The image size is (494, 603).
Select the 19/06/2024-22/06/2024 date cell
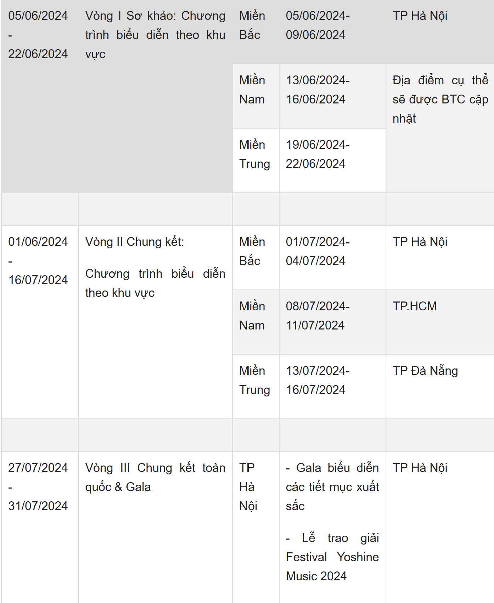coord(318,154)
